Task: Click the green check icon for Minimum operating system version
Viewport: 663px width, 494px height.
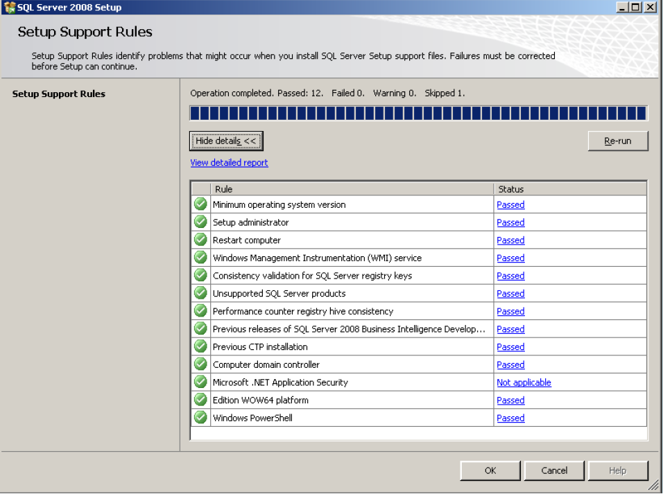Action: click(x=200, y=204)
